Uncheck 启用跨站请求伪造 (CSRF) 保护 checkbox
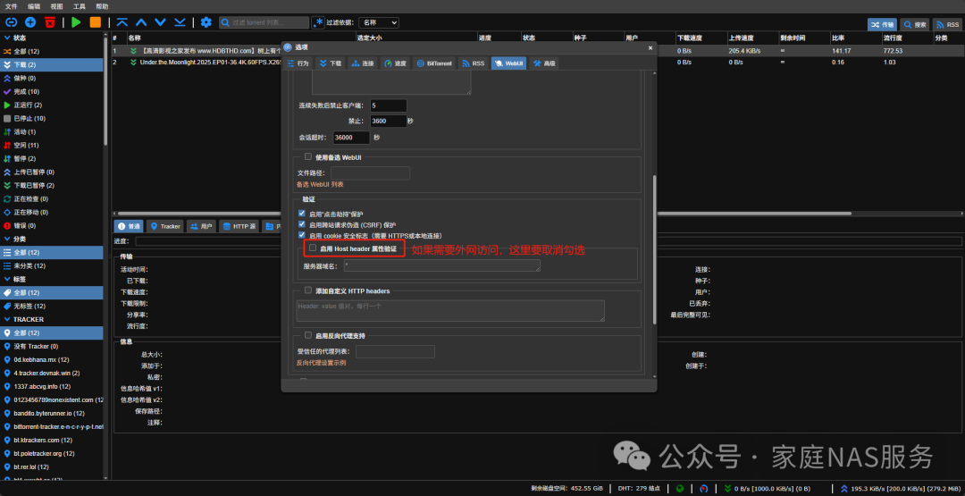 pos(302,224)
